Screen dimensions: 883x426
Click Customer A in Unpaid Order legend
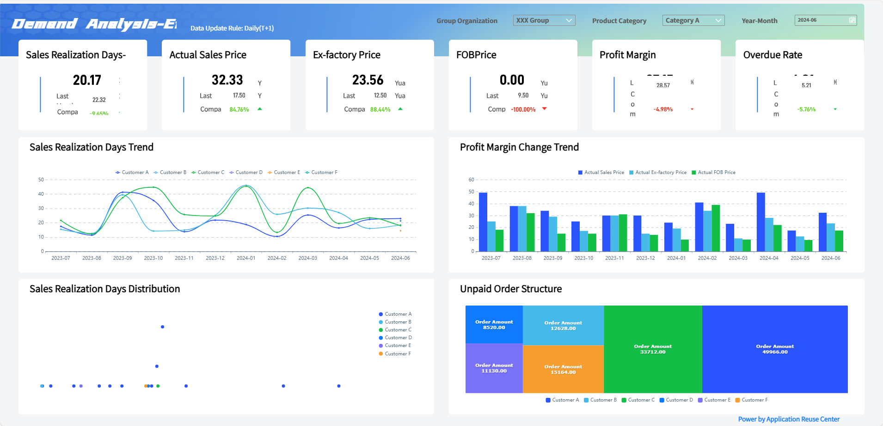(x=562, y=400)
